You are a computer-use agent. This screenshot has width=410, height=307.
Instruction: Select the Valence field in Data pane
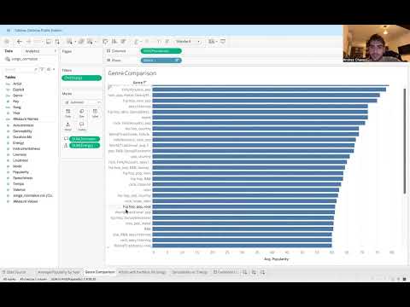[x=19, y=189]
